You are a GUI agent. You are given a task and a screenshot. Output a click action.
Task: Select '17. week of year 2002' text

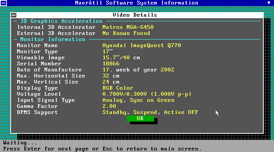click(138, 70)
